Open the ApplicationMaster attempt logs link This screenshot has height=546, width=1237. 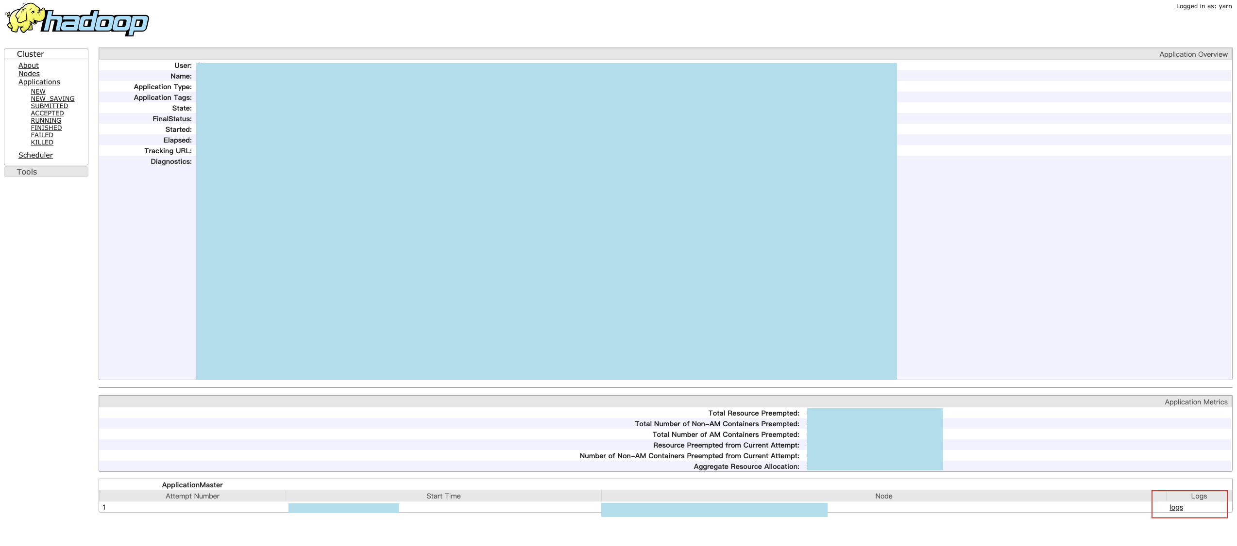1176,507
